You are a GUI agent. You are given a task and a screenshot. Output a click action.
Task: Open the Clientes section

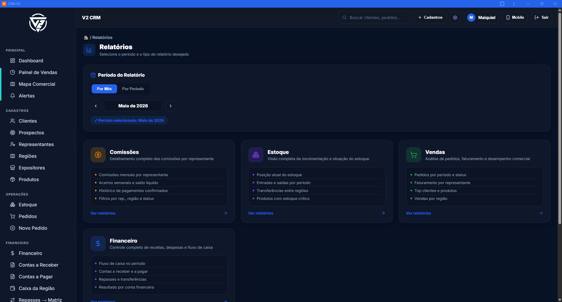[28, 121]
